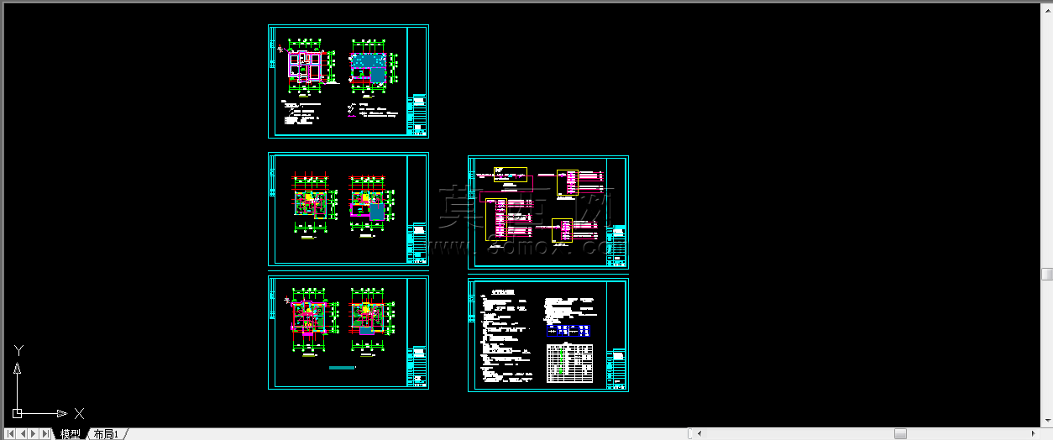1053x440 pixels.
Task: Click the UCS icon origin square
Action: [18, 413]
